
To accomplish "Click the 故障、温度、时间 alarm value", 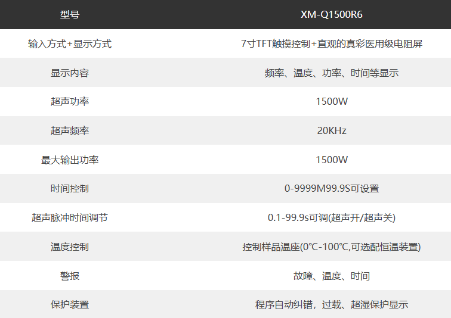I will pos(332,276).
